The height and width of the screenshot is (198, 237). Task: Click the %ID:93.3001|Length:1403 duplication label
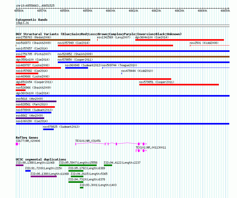point(98,185)
